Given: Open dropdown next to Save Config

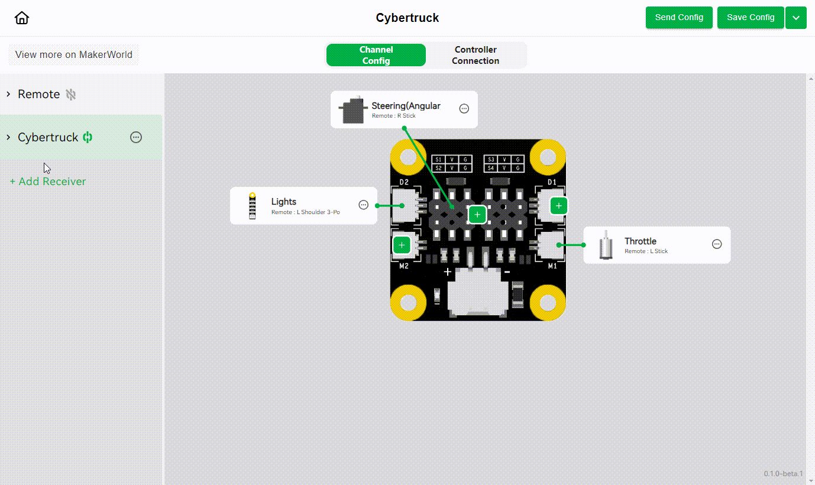Looking at the screenshot, I should [796, 18].
